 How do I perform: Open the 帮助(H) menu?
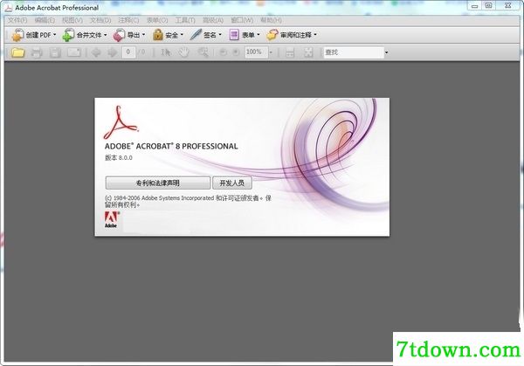point(271,20)
